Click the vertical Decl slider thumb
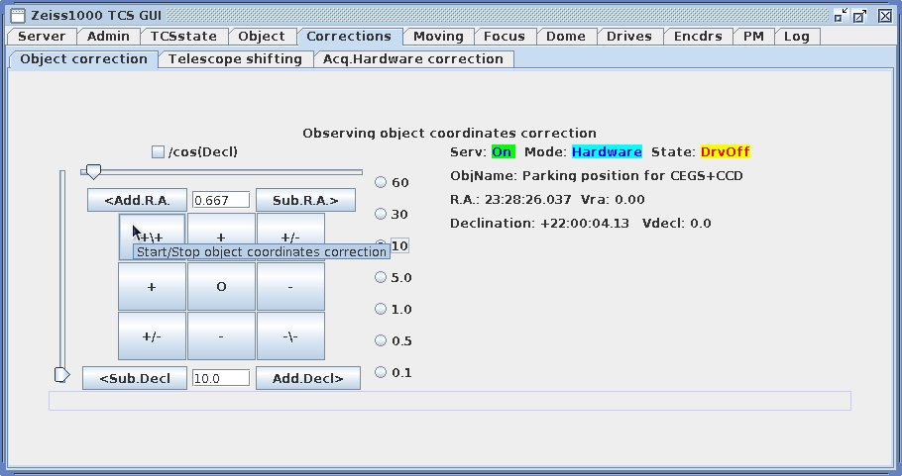 click(x=62, y=375)
